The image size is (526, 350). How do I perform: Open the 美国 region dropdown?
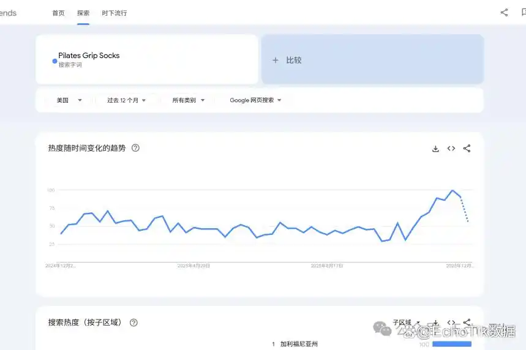click(x=69, y=100)
